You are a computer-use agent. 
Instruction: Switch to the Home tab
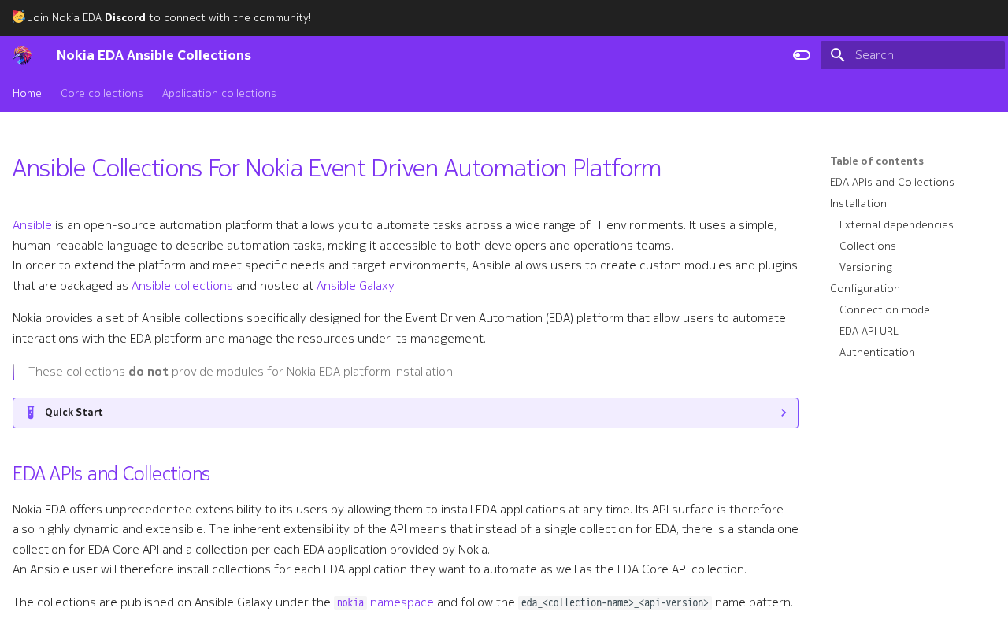click(x=27, y=93)
